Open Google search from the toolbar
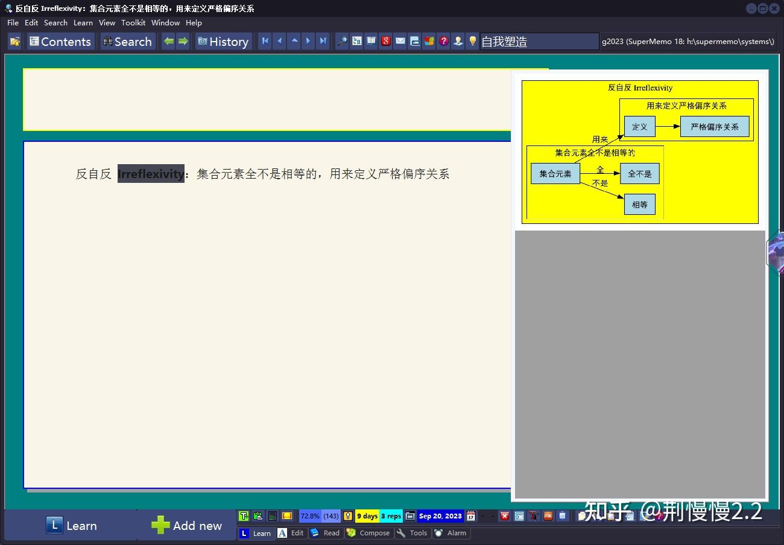 point(385,41)
